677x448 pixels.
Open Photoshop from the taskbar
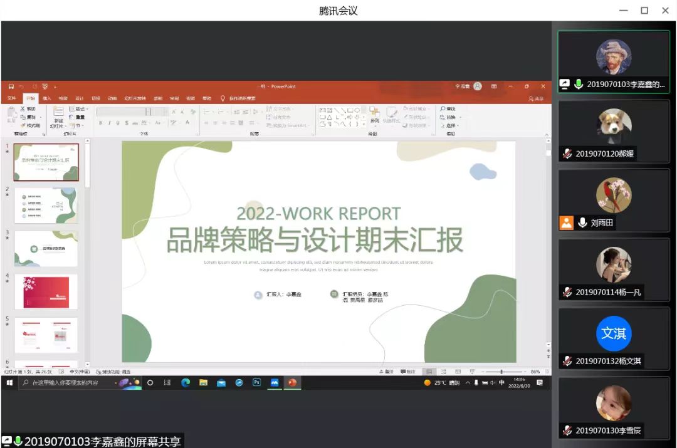pos(257,382)
